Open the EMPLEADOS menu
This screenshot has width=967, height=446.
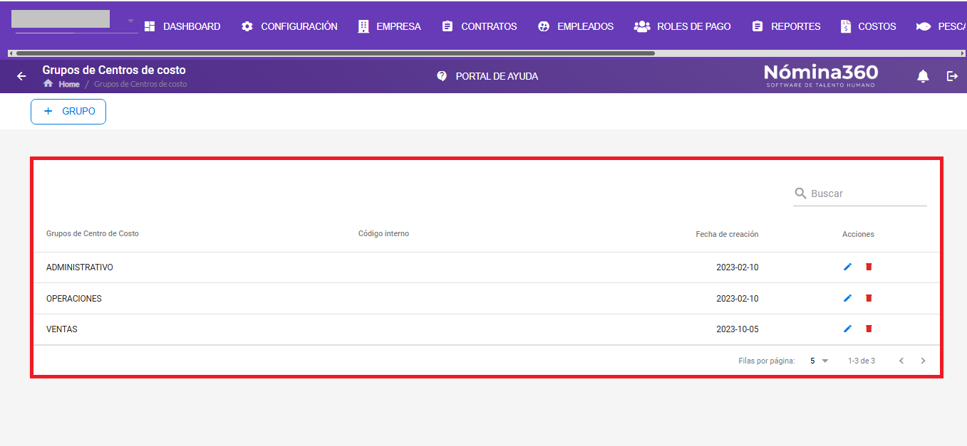coord(576,26)
